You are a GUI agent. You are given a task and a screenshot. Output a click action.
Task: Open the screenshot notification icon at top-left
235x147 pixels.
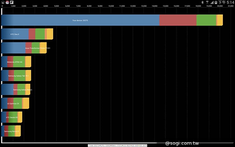pos(3,2)
